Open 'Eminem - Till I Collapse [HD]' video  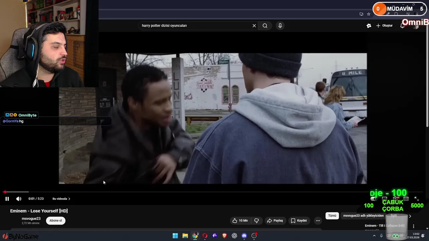384,226
